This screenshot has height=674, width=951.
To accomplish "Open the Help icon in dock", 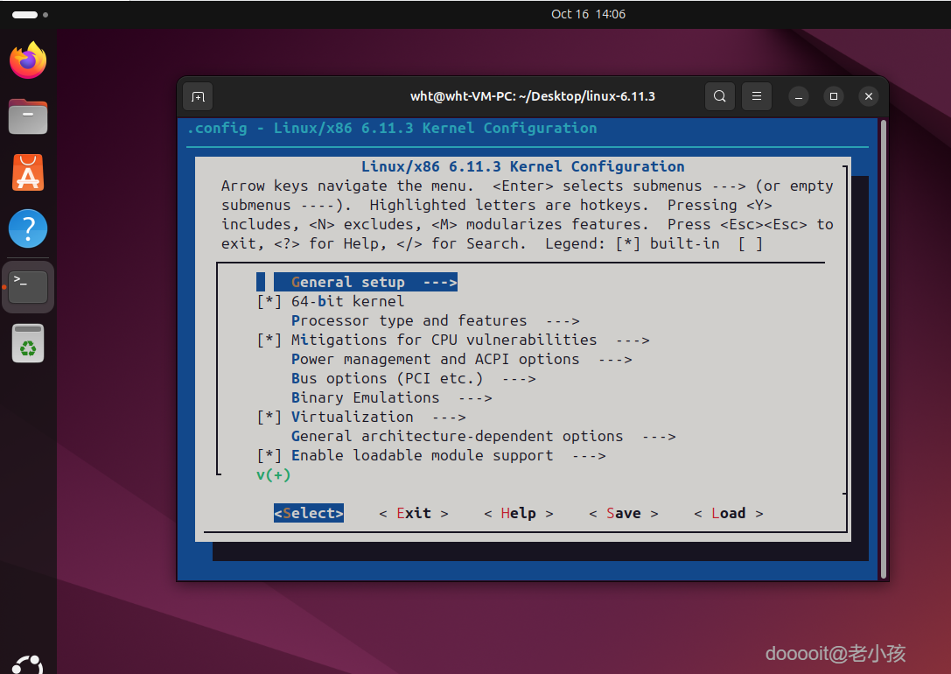I will point(28,228).
